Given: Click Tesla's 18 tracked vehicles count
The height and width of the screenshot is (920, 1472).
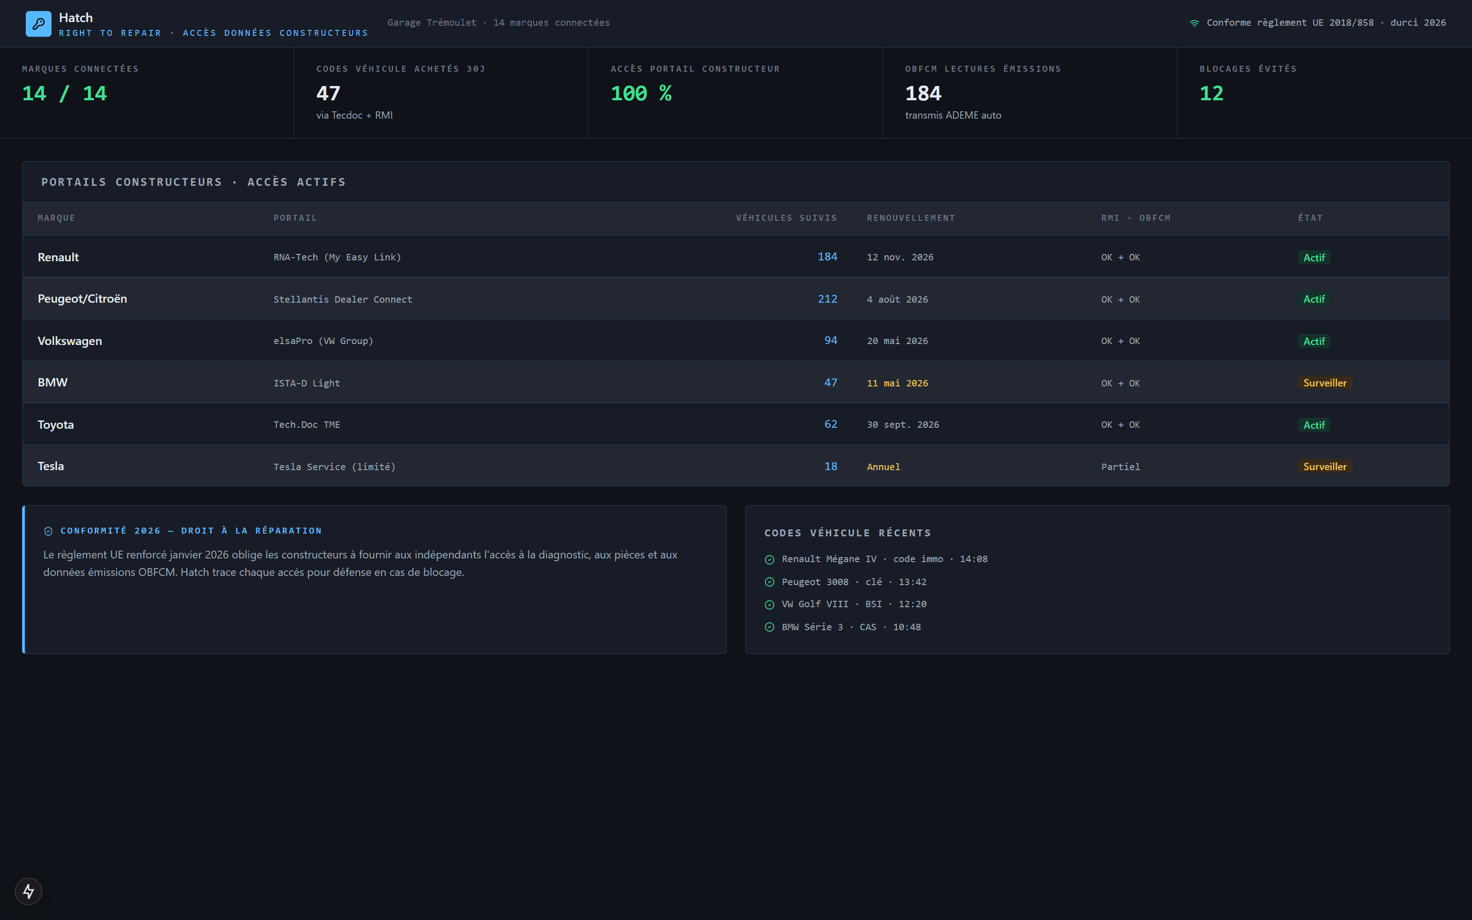Looking at the screenshot, I should [x=831, y=466].
